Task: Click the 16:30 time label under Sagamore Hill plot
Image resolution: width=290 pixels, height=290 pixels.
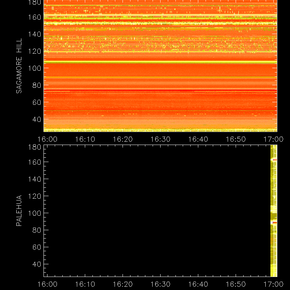Action: pos(160,139)
